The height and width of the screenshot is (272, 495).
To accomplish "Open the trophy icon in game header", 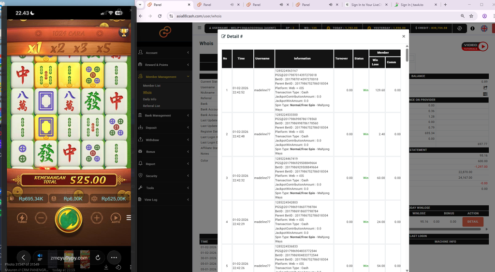I will (124, 32).
